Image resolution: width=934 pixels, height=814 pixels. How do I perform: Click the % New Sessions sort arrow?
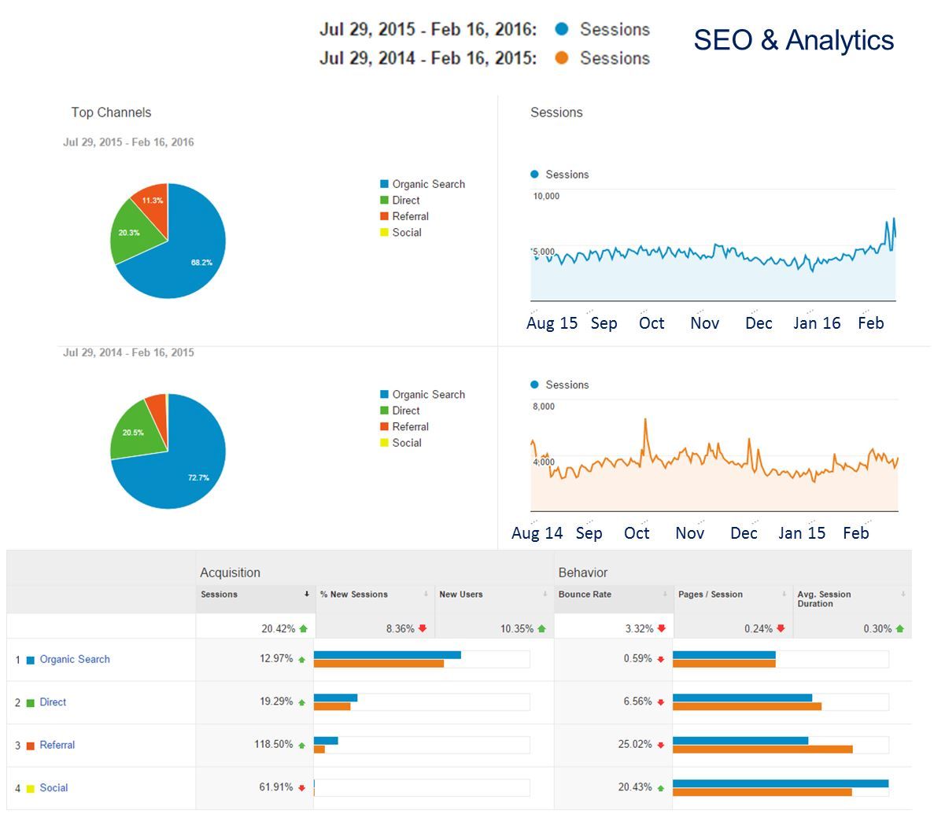pos(426,594)
